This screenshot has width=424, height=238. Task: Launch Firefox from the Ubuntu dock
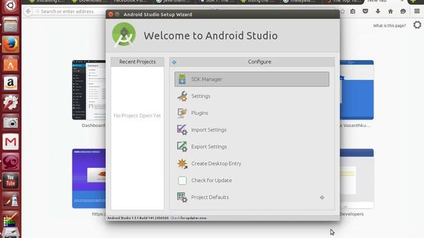pos(11,44)
